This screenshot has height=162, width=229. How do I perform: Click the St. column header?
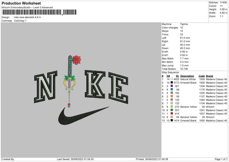coord(177,76)
